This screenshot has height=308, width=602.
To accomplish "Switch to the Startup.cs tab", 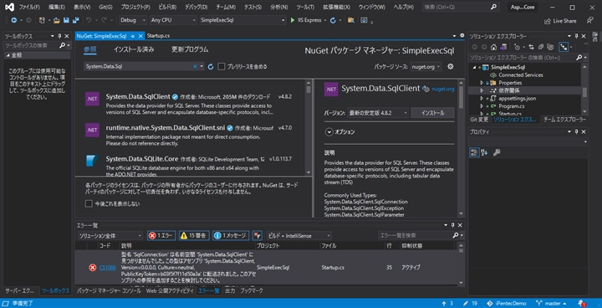I will 159,36.
